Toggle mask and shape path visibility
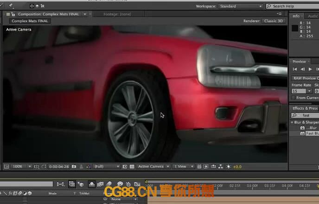Image resolution: width=319 pixels, height=204 pixels. coord(44,167)
